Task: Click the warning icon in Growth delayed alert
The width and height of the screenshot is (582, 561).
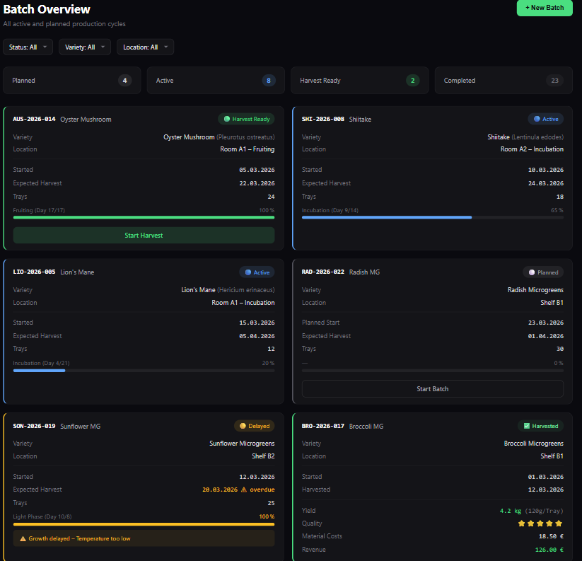Action: tap(23, 538)
